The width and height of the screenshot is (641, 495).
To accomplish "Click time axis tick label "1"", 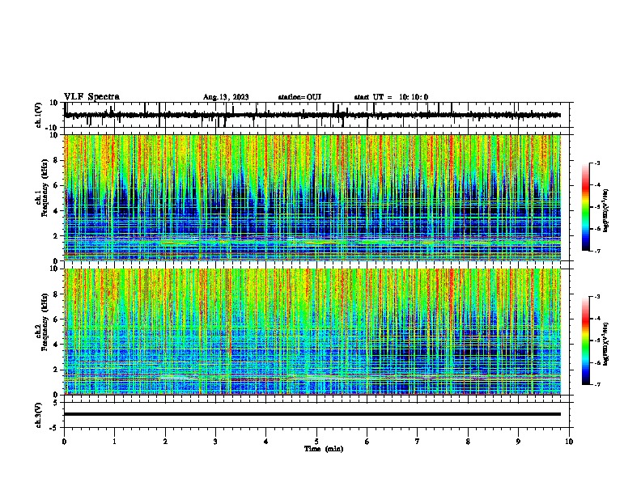I will pyautogui.click(x=114, y=442).
